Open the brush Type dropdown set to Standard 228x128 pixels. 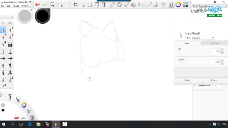(x=203, y=38)
